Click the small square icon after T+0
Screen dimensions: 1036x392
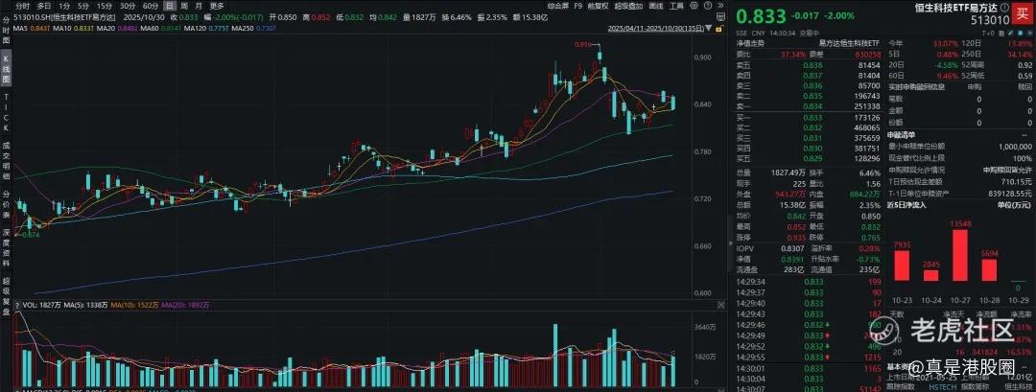click(1001, 33)
